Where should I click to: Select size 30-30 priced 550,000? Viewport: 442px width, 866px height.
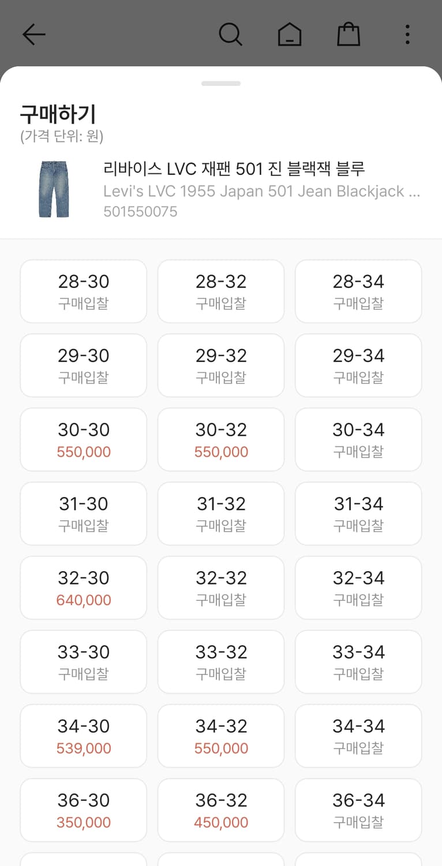[84, 439]
